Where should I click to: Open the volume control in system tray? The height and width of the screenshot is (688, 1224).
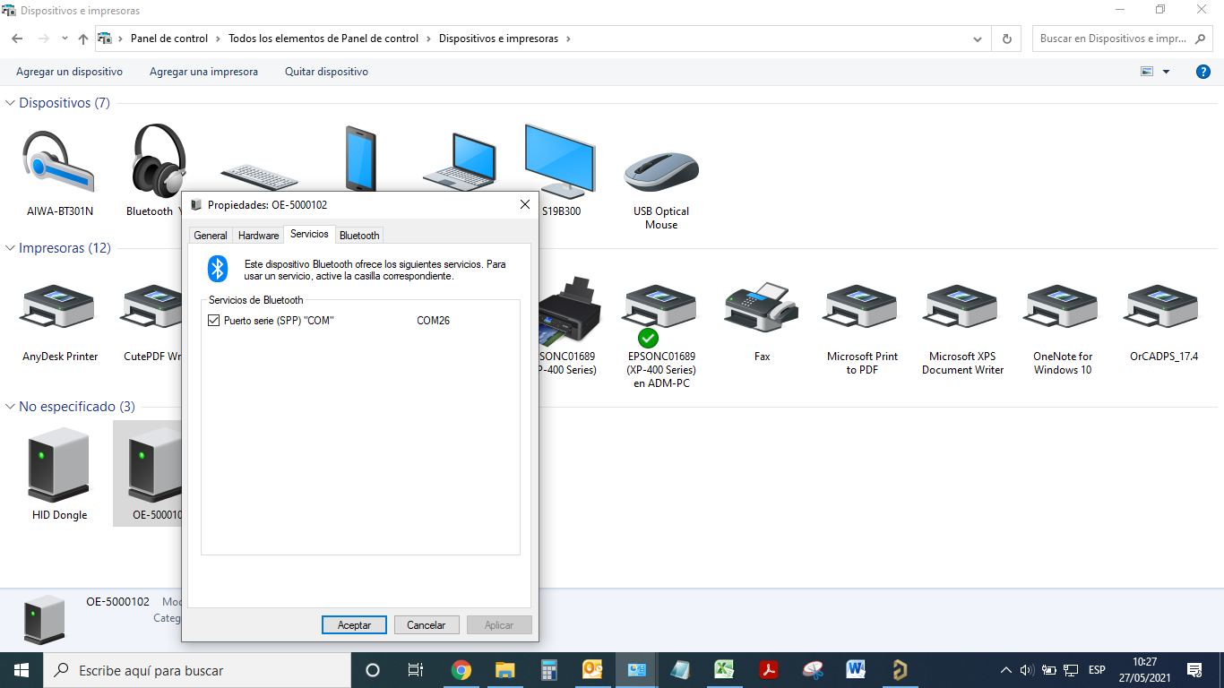click(x=1027, y=670)
